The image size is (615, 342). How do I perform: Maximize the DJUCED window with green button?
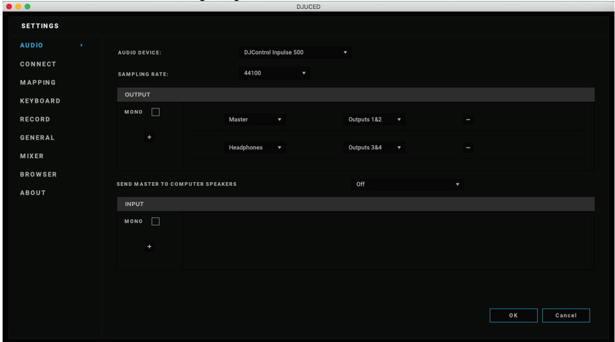(27, 7)
